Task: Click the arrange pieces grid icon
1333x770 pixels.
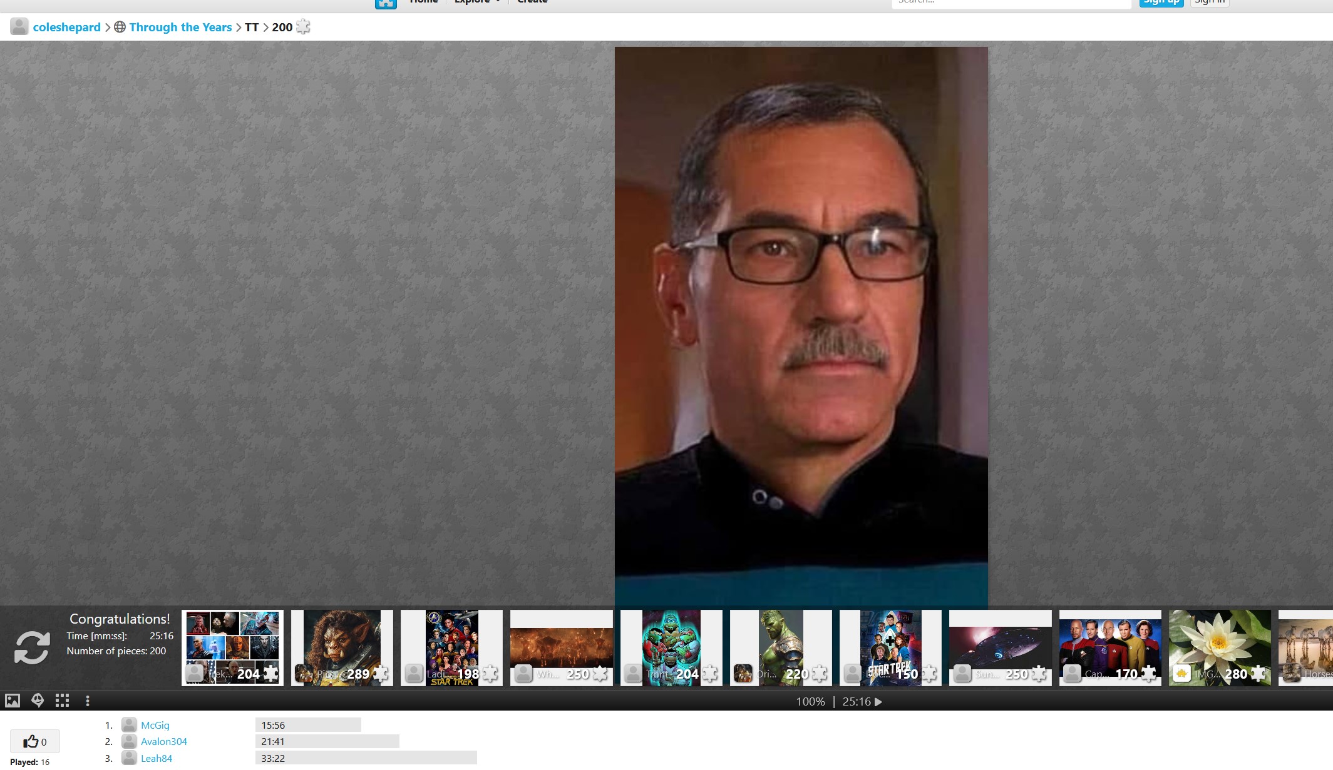Action: coord(62,701)
